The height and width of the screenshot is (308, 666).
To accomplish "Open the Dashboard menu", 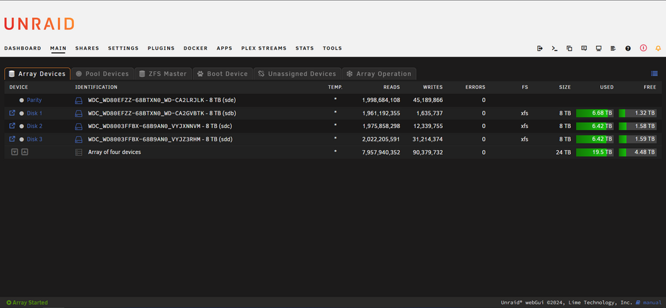I will (23, 49).
